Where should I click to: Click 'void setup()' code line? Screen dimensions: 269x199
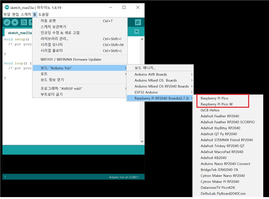click(x=17, y=39)
